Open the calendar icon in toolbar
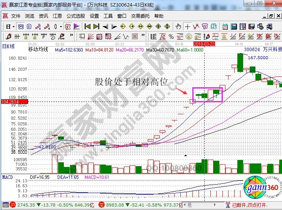This screenshot has width=282, height=210. pos(225,27)
